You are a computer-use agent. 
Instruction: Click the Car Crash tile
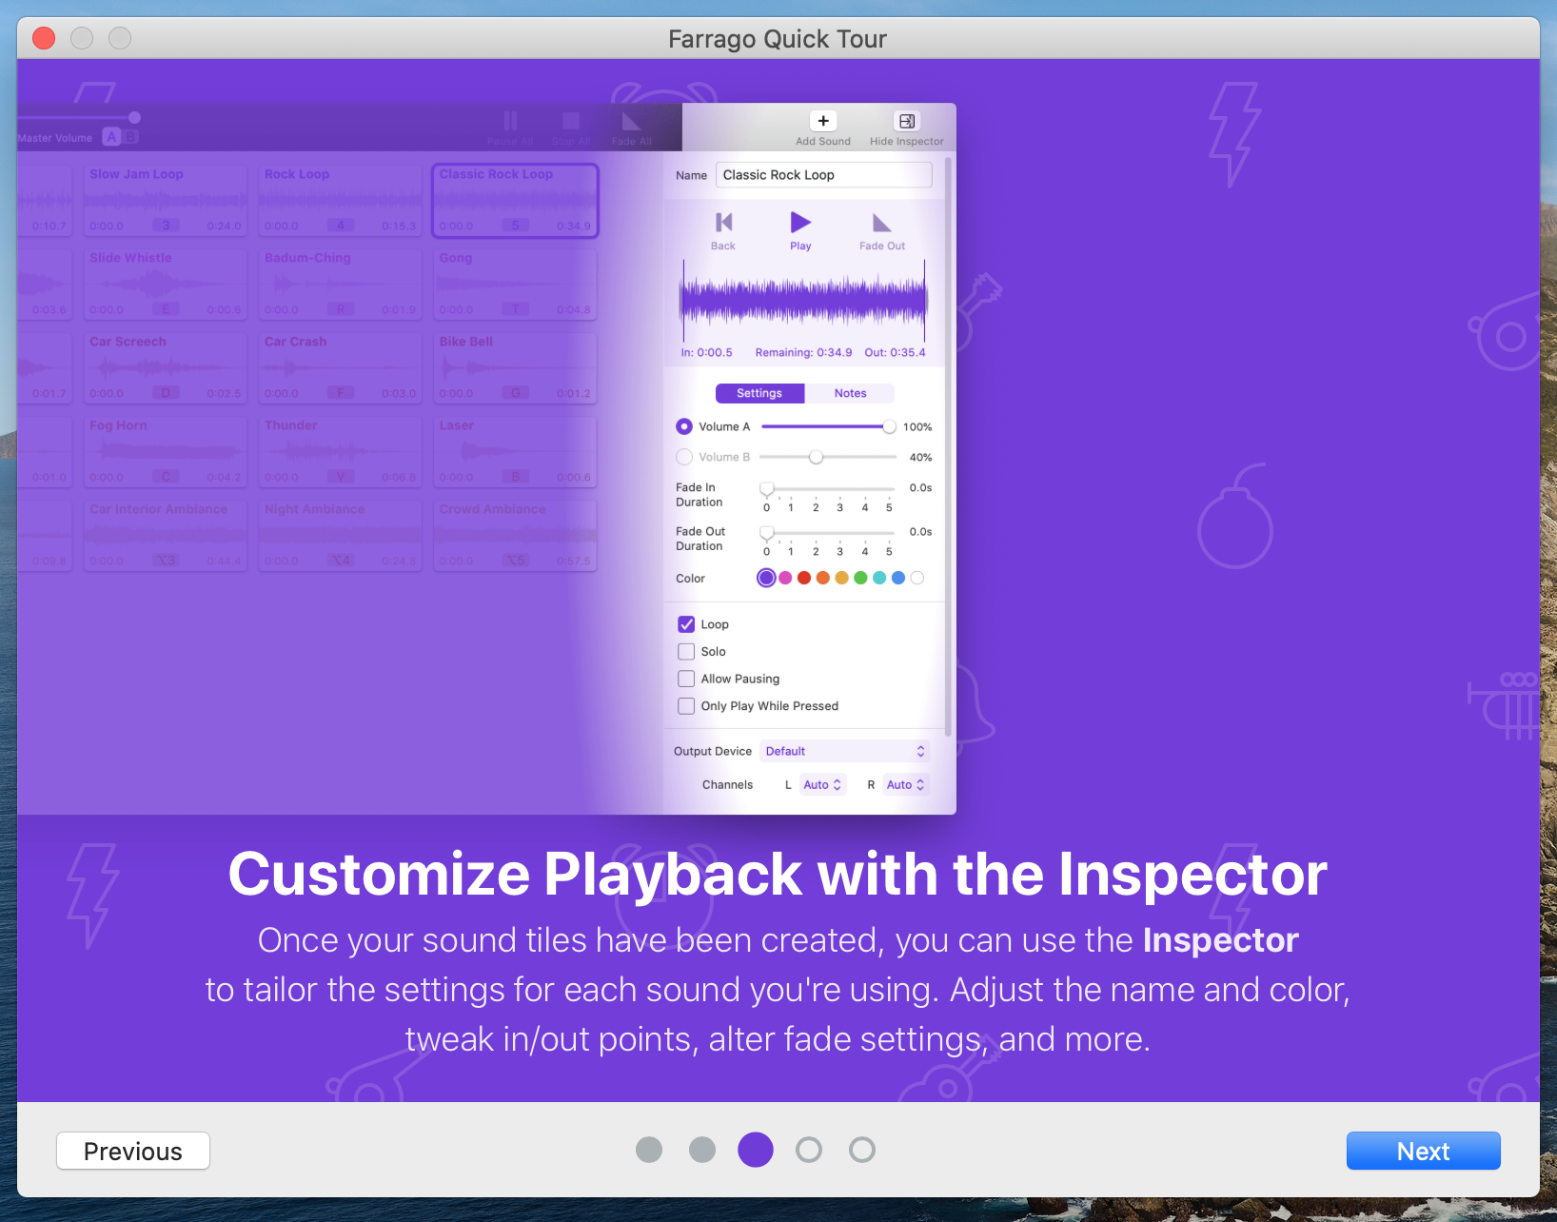coord(340,368)
